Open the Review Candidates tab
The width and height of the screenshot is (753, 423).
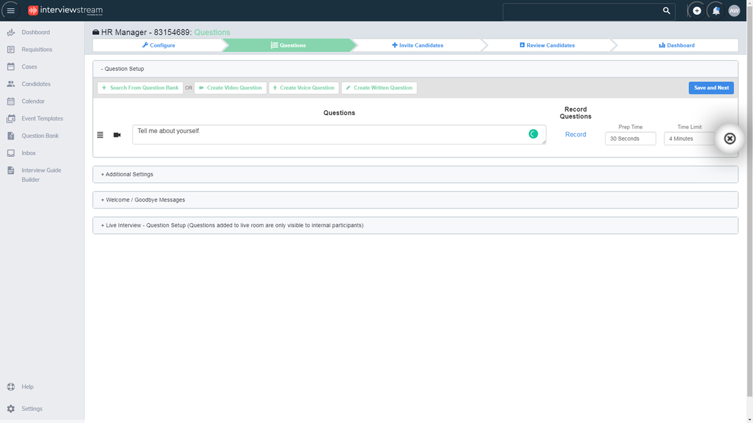[547, 45]
